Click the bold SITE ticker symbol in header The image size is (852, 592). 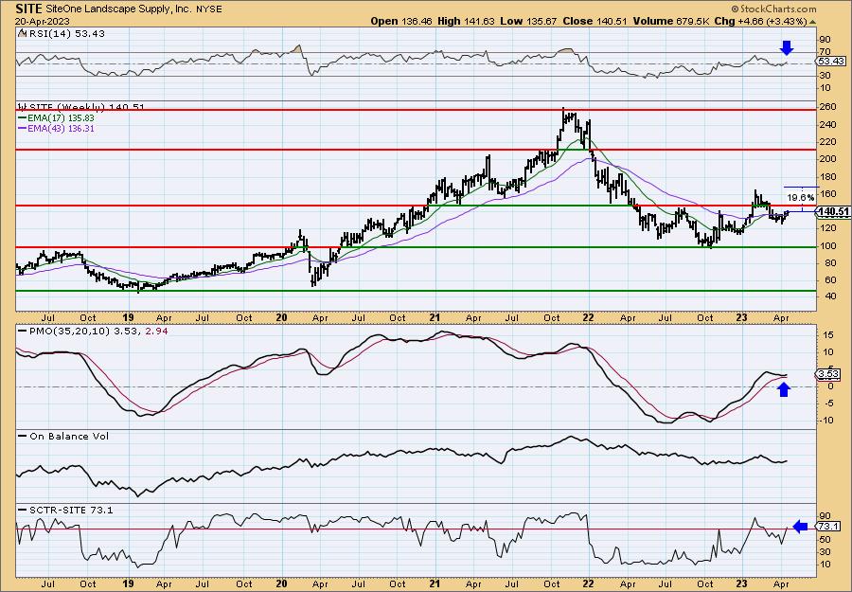click(x=28, y=9)
